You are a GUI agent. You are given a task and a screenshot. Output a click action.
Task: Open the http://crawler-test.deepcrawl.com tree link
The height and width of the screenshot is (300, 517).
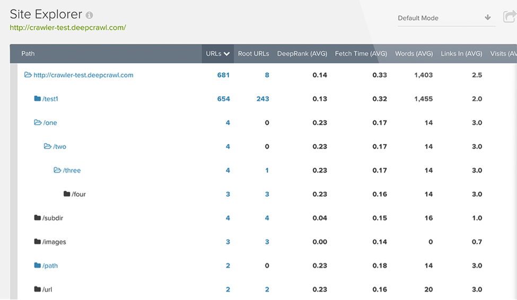click(x=83, y=75)
